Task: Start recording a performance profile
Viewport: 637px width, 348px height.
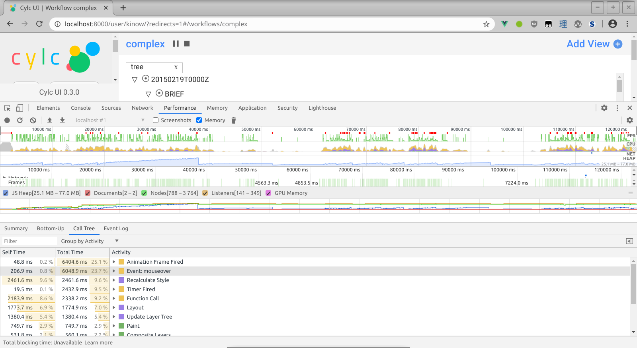Action: (x=7, y=120)
